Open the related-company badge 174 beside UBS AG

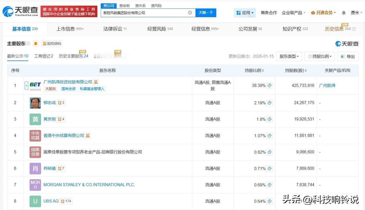[x=66, y=201]
